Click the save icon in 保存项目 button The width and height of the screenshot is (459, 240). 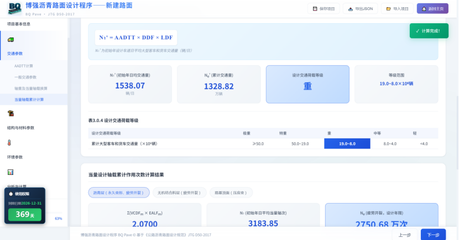click(315, 9)
